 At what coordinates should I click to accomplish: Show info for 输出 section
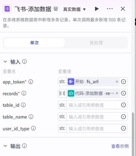coord(24,146)
